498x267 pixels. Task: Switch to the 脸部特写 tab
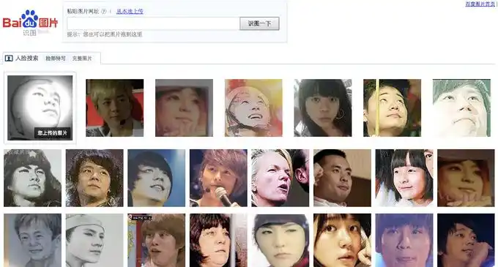[56, 59]
